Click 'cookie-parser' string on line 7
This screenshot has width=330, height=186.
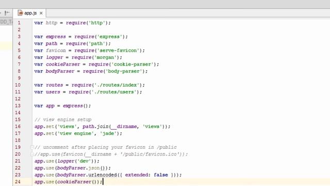[133, 64]
